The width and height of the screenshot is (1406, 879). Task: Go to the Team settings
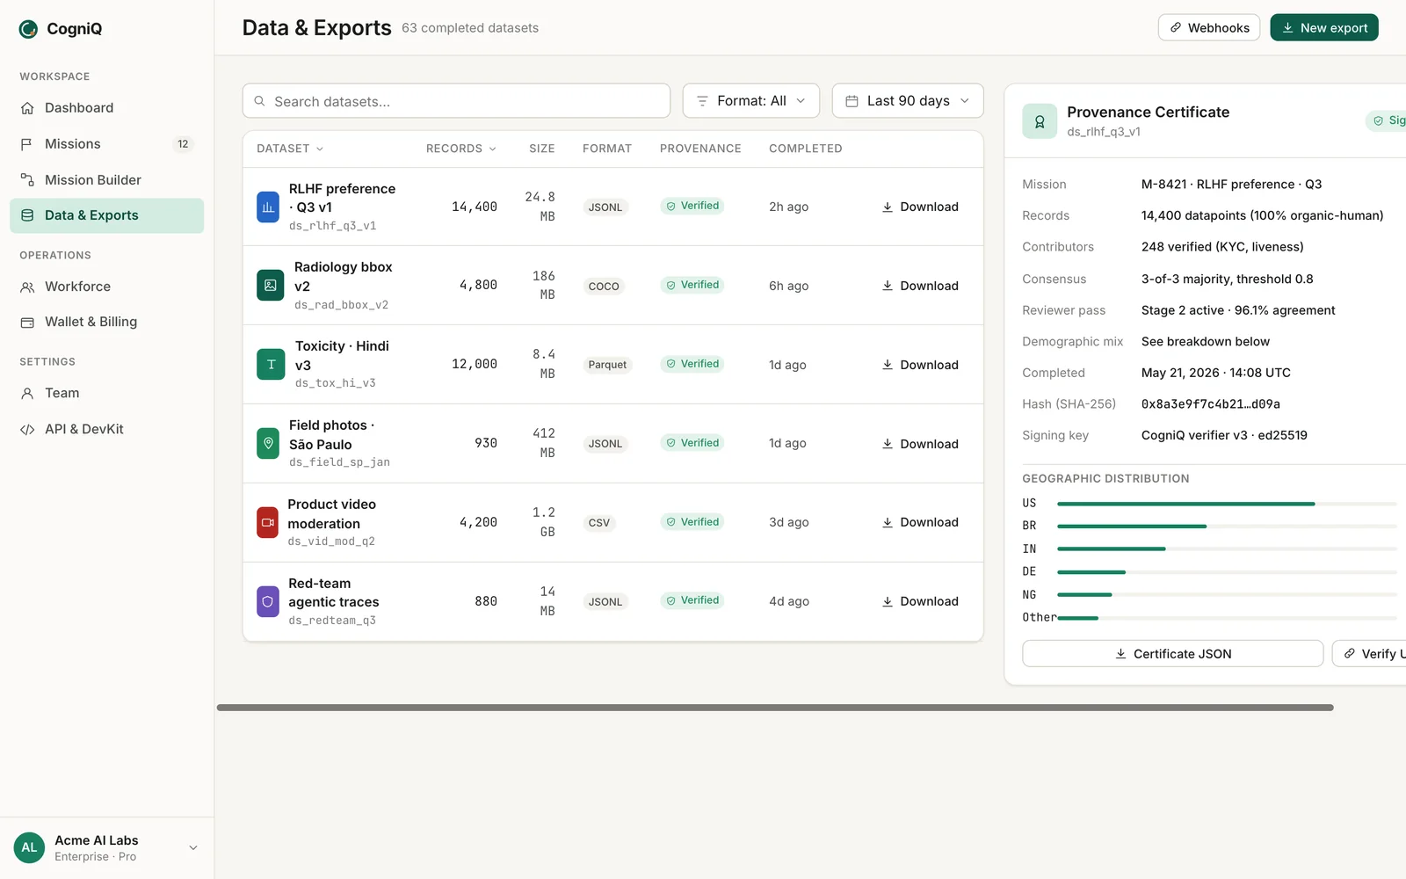tap(106, 393)
